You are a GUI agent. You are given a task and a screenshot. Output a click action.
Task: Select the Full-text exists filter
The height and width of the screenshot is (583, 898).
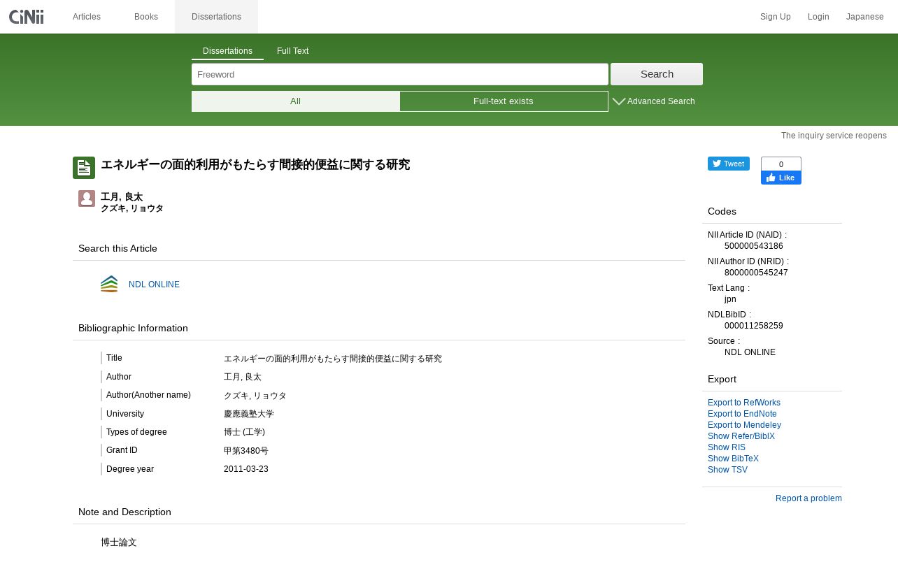(504, 101)
